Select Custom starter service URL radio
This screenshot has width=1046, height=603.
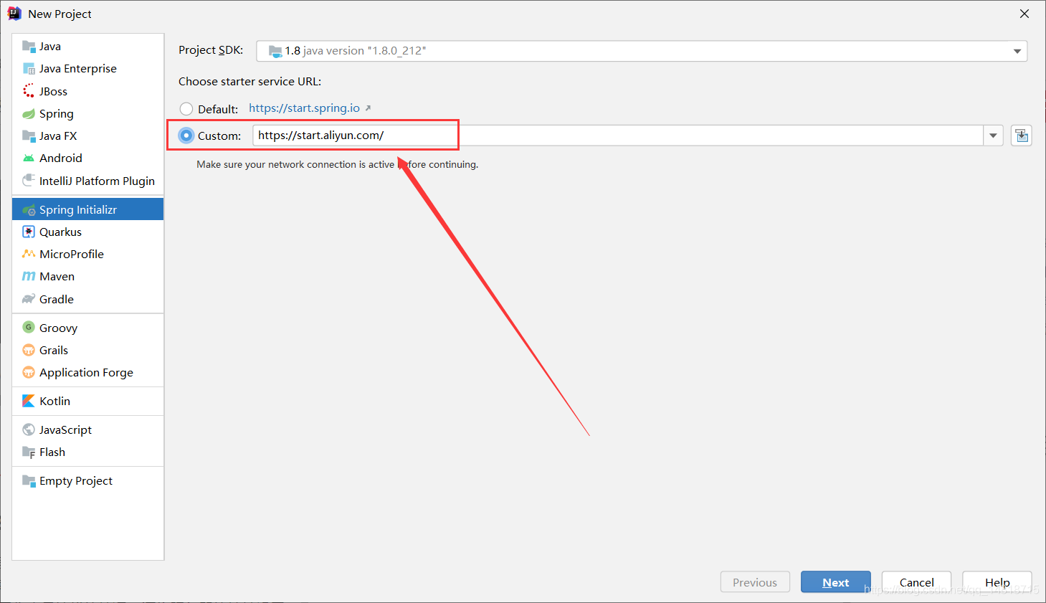(x=186, y=136)
